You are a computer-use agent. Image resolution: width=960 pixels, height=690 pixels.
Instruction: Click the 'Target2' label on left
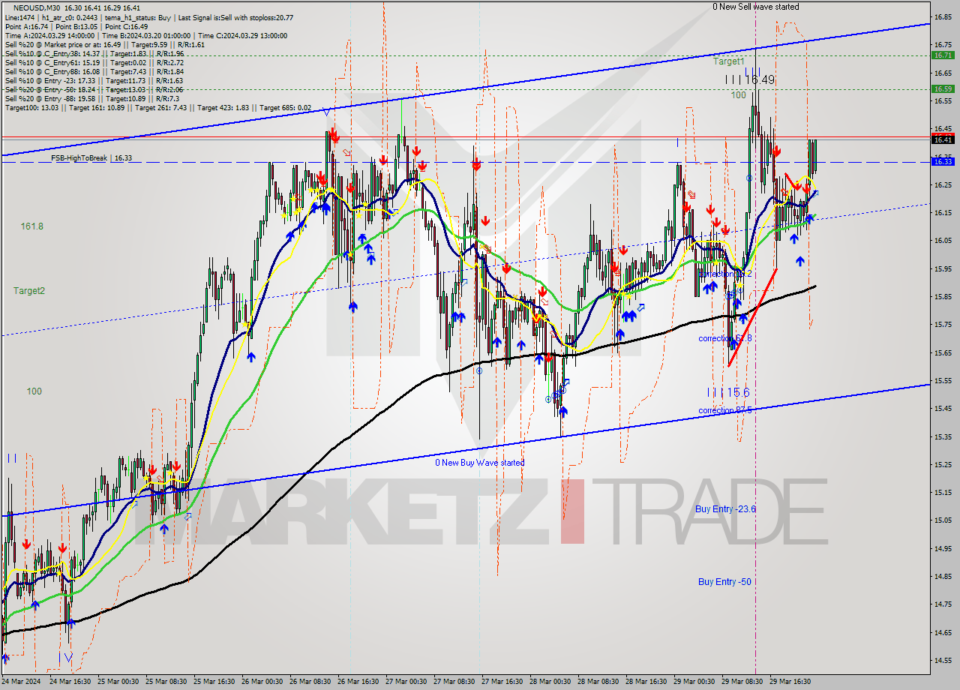point(29,291)
